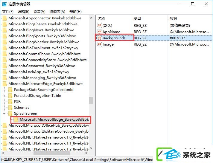Image resolution: width=213 pixels, height=163 pixels.
Task: Click REG_SZ type of Image row
Action: click(140, 44)
